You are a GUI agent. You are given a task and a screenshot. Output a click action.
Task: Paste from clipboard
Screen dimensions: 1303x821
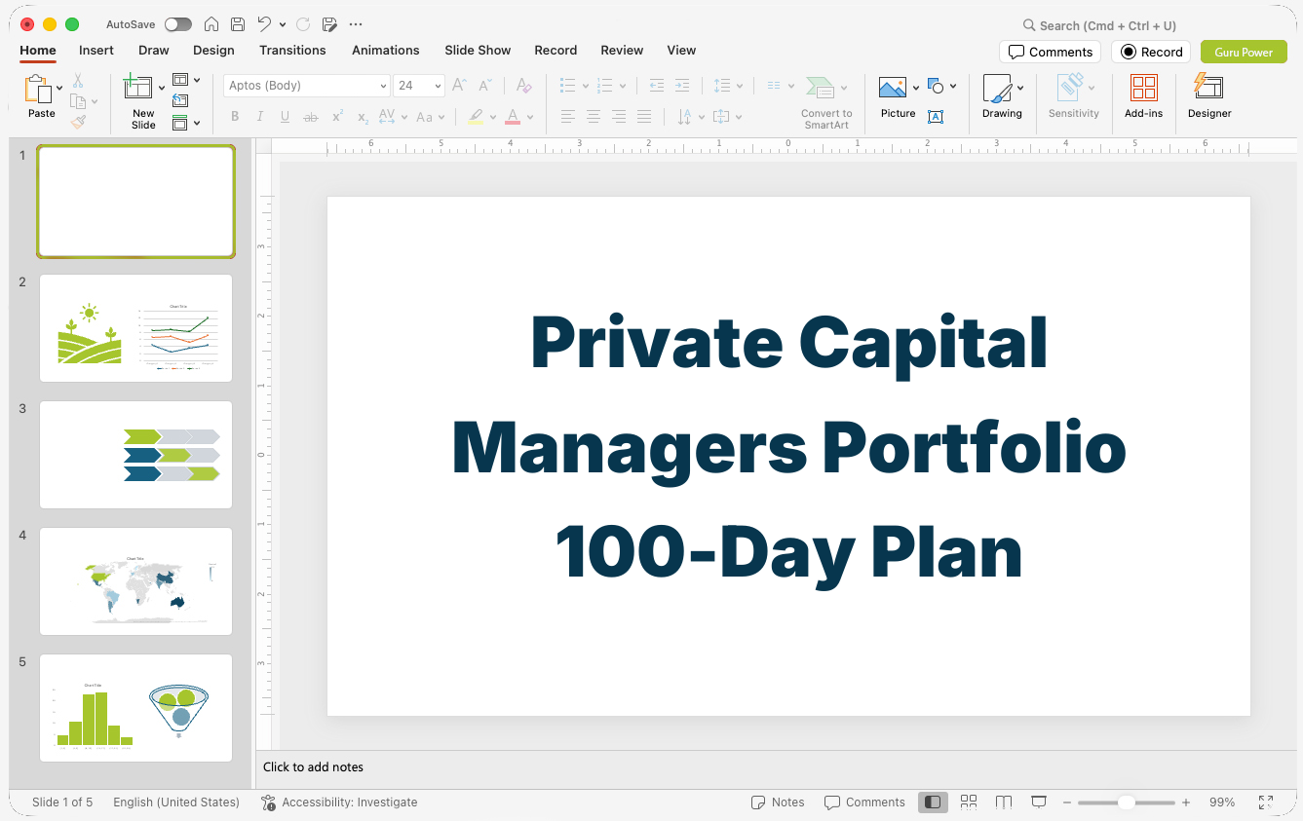[41, 96]
